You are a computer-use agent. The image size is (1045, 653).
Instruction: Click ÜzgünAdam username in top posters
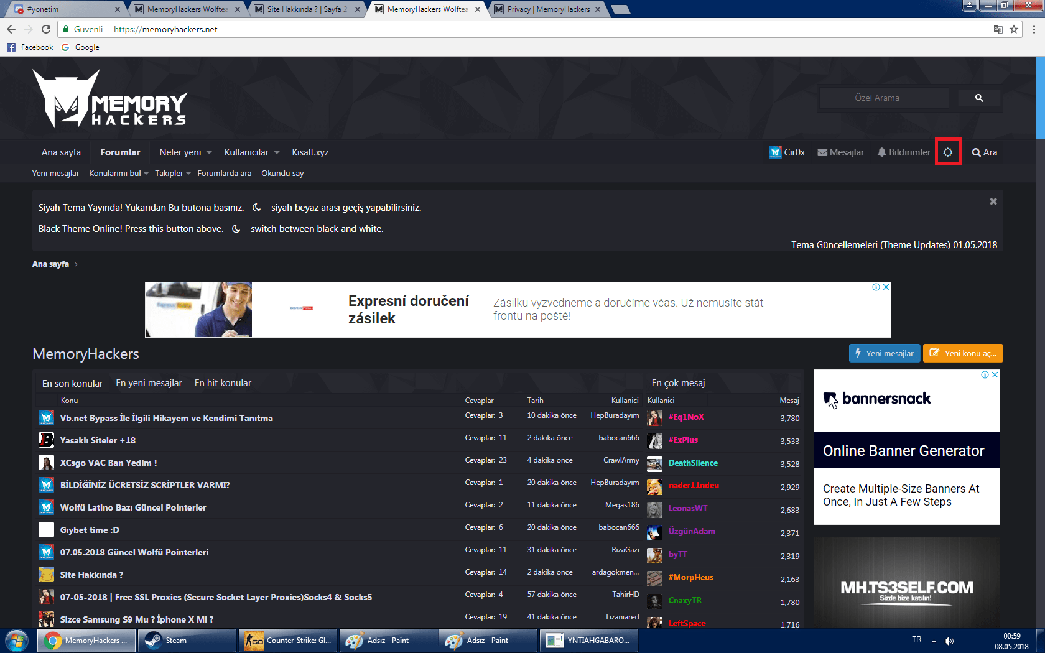pos(692,531)
